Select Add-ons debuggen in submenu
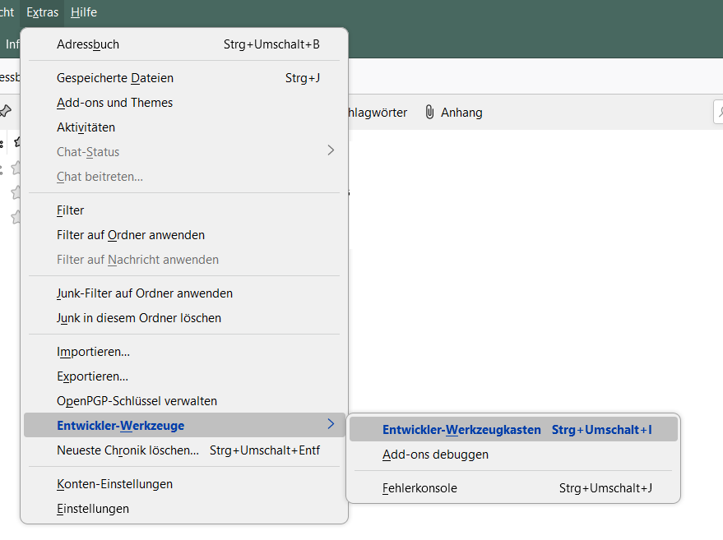 click(435, 454)
